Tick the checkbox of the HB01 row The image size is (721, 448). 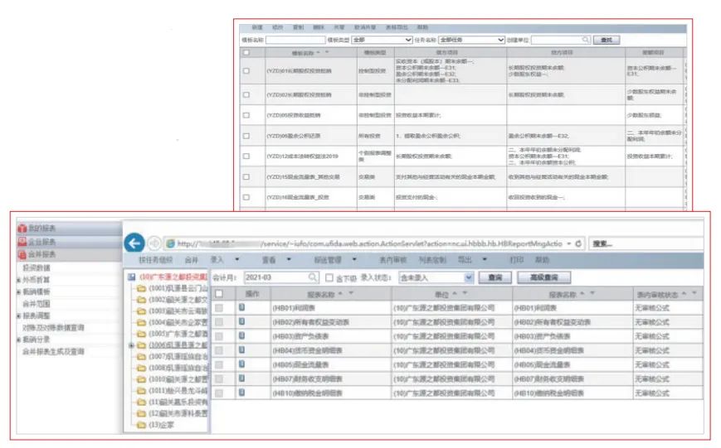click(x=219, y=308)
